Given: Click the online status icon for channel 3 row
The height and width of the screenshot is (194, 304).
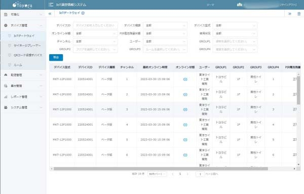Looking at the screenshot, I should coord(185,109).
